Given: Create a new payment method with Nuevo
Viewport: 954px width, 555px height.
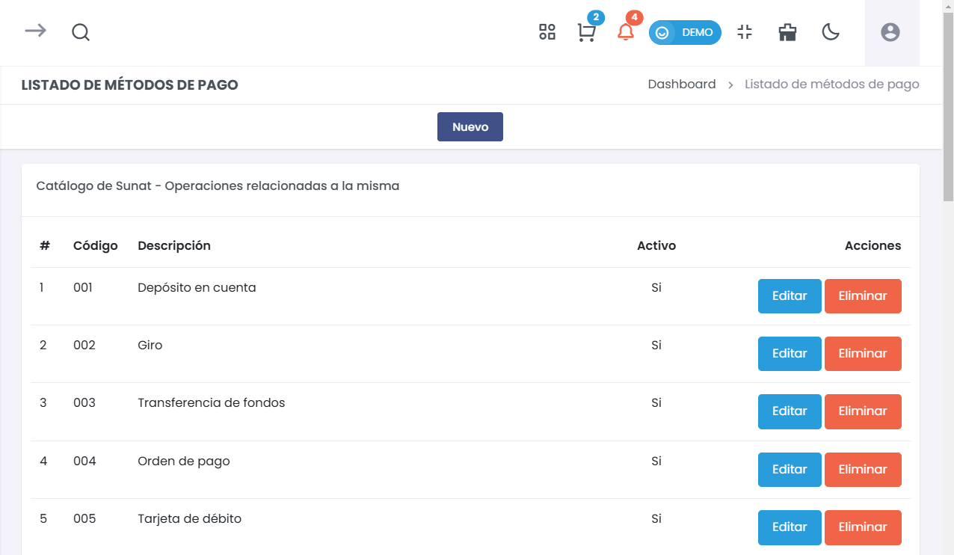Looking at the screenshot, I should pos(470,126).
